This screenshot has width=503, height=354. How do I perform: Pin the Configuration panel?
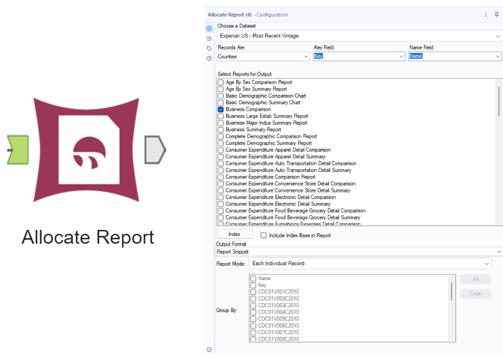click(496, 14)
